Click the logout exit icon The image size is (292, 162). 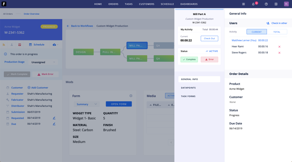(x=276, y=4)
